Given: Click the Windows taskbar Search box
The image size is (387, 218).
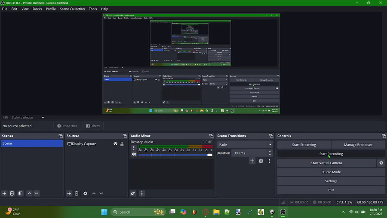Looking at the screenshot, I should pyautogui.click(x=138, y=212).
